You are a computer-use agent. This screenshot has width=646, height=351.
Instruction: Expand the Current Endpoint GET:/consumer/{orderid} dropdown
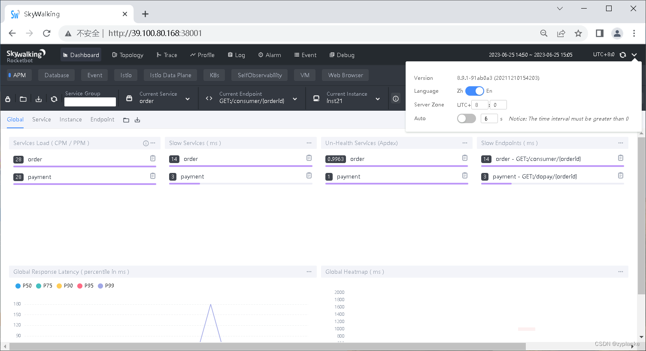click(x=295, y=98)
